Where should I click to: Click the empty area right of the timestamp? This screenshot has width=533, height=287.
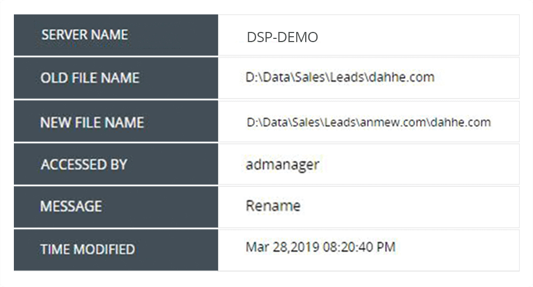point(457,250)
